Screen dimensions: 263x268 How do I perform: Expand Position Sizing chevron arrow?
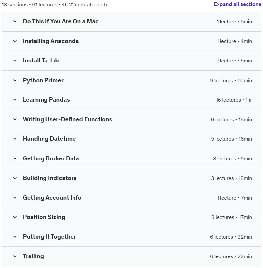[x=15, y=217]
